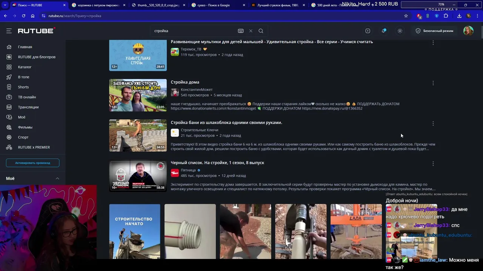Viewport: 483px width, 271px height.
Task: Open browser downloads icon
Action: pos(459,16)
